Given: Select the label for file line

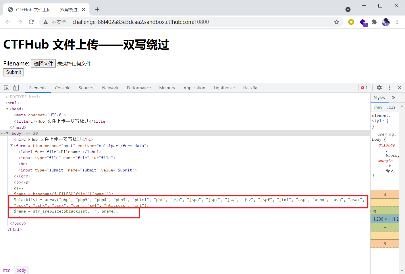Looking at the screenshot, I should pyautogui.click(x=59, y=152).
